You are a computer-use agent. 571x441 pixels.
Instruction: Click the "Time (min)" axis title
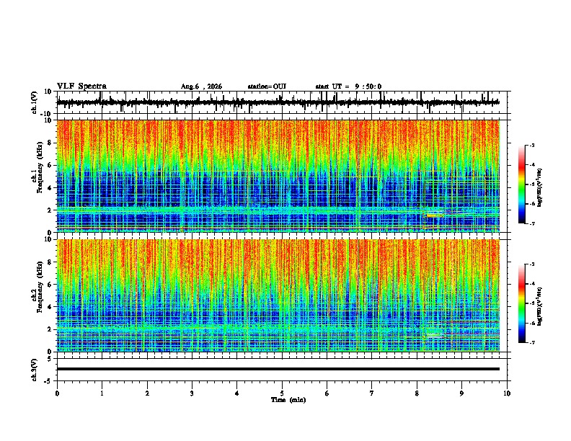click(x=288, y=400)
